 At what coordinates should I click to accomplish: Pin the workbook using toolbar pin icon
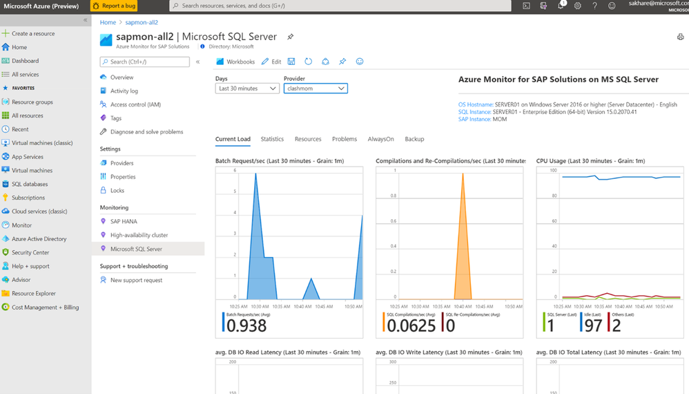[342, 62]
